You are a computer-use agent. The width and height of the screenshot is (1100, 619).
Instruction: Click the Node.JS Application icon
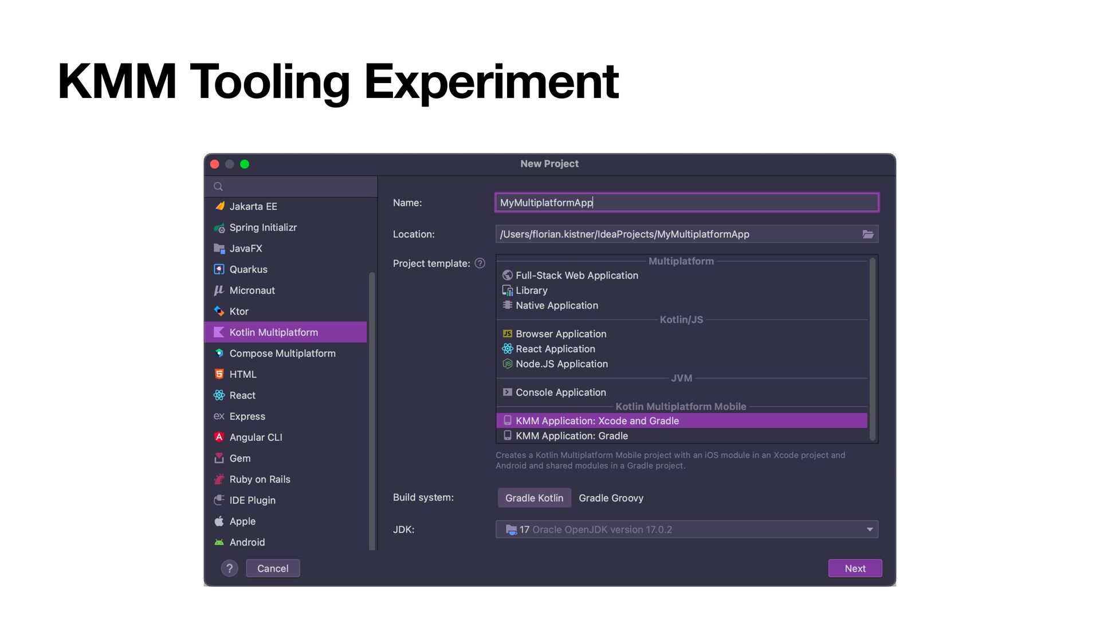pos(508,364)
